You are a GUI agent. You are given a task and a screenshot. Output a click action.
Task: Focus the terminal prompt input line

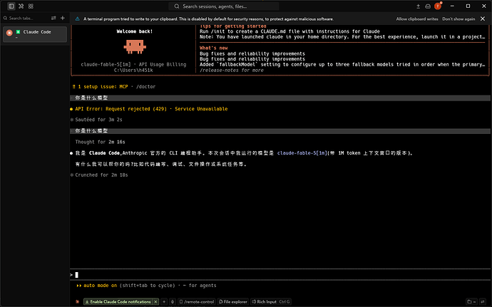click(280, 275)
